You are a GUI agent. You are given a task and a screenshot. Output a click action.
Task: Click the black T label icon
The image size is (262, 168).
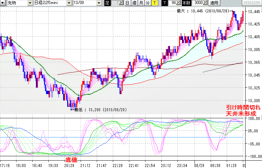164,3
